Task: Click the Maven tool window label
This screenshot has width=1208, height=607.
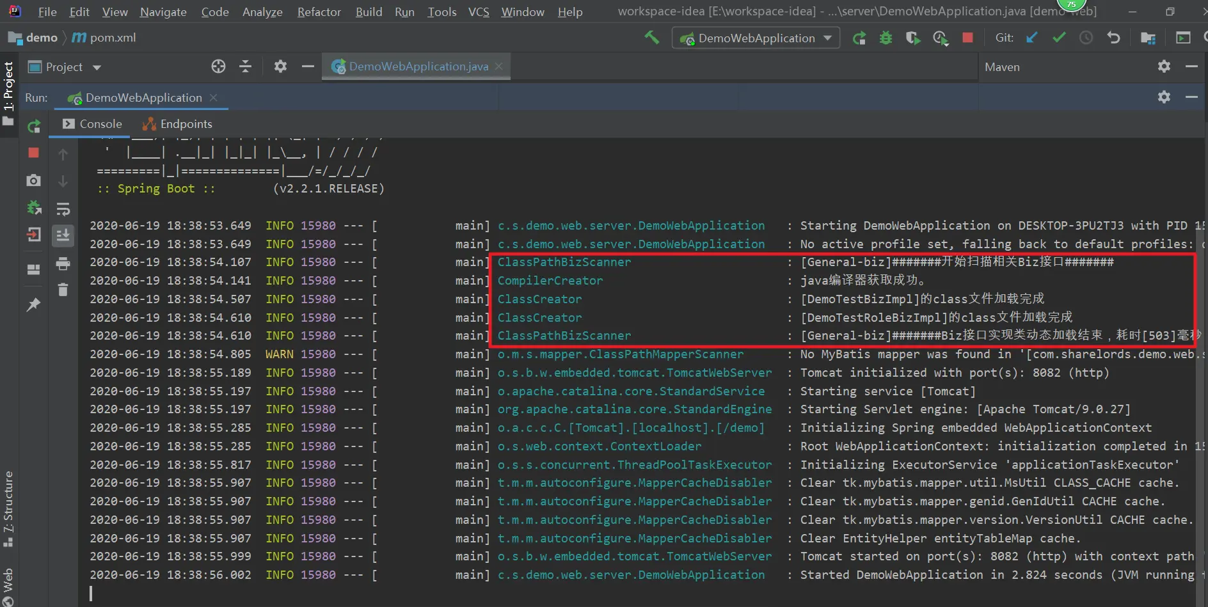Action: coord(1002,67)
